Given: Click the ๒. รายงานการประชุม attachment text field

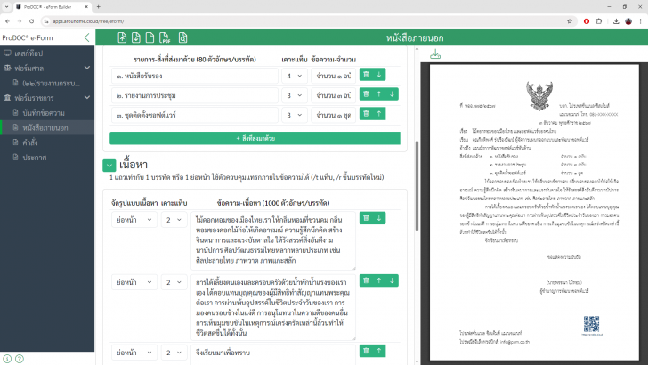Looking at the screenshot, I should coord(195,95).
